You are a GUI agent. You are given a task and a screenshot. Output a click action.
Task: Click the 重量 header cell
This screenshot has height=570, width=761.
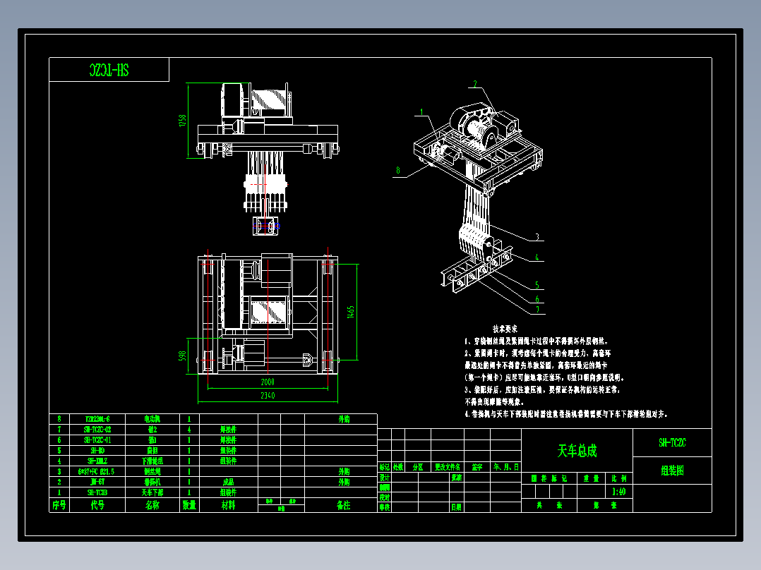coord(591,478)
